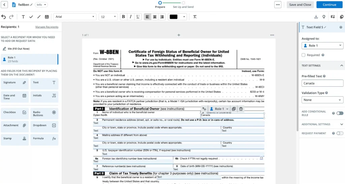345x184 pixels.
Task: Enable the Add Conditional Rule toggle
Action: 340,113
